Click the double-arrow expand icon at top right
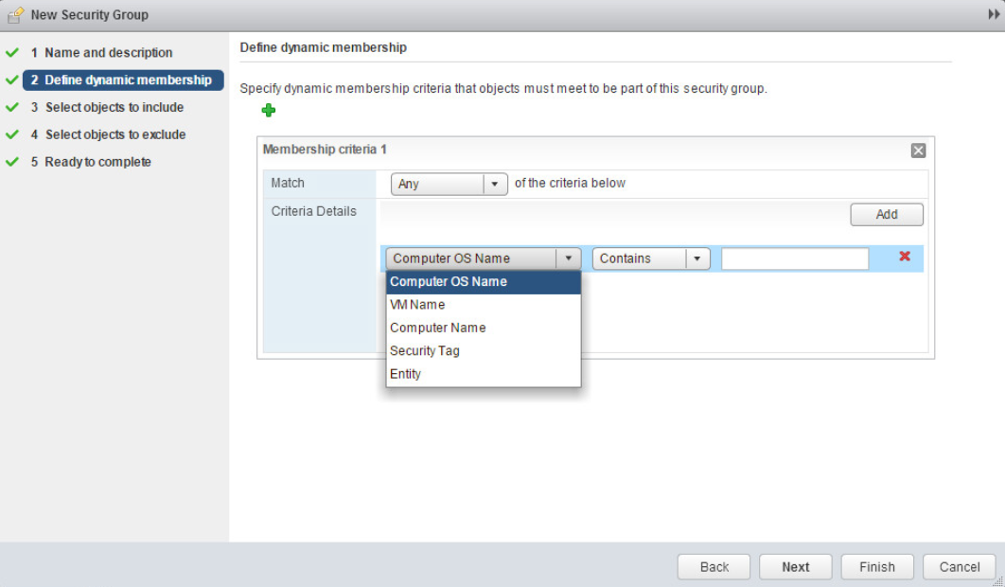 (994, 15)
